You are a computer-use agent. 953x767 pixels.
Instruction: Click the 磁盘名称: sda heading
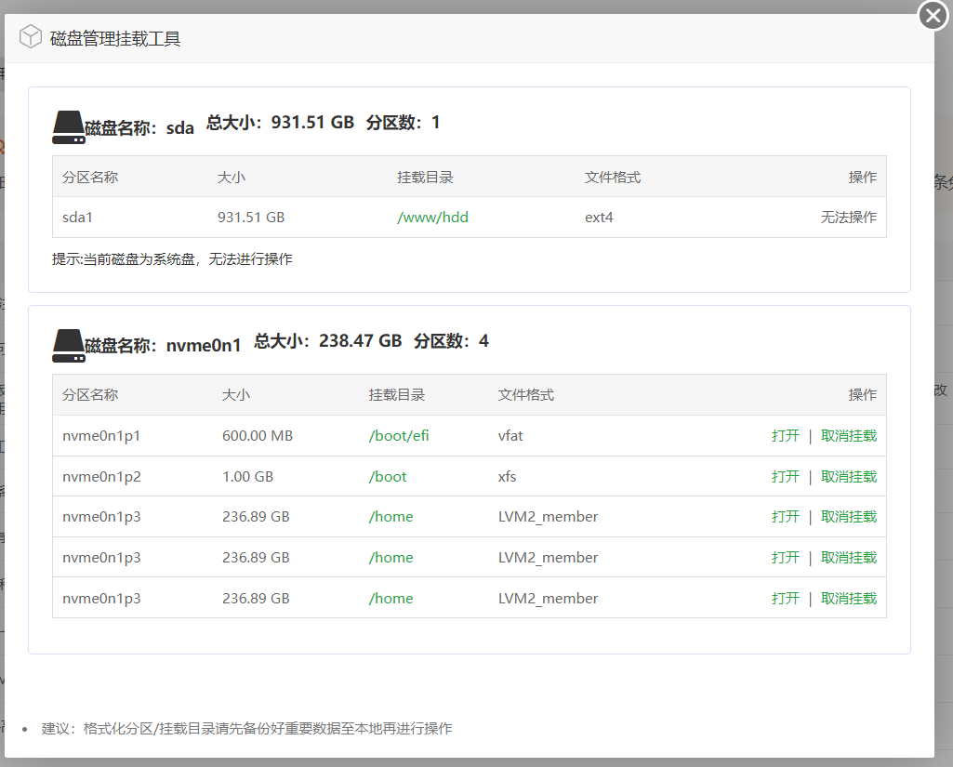coord(139,127)
